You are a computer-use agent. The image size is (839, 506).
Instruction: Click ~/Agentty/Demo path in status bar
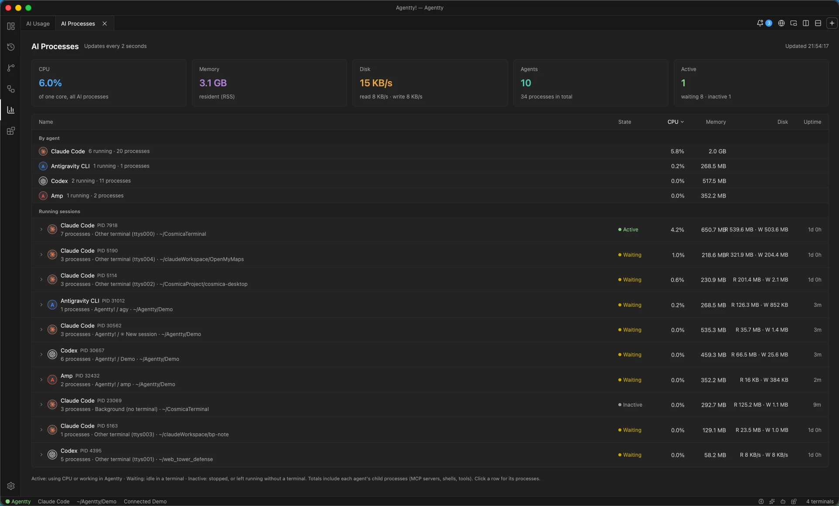point(96,501)
